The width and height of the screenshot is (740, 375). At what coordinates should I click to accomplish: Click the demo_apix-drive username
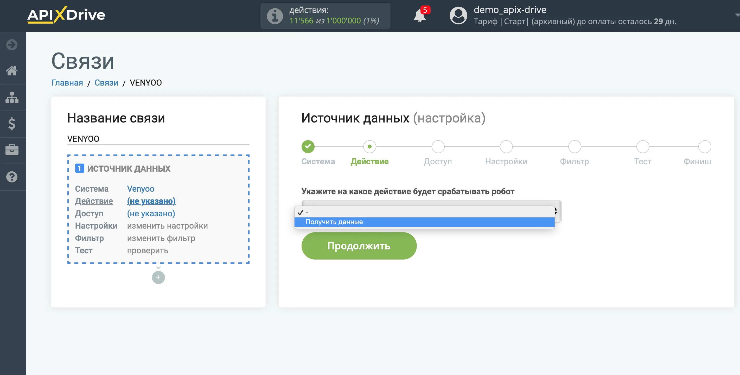pyautogui.click(x=510, y=10)
